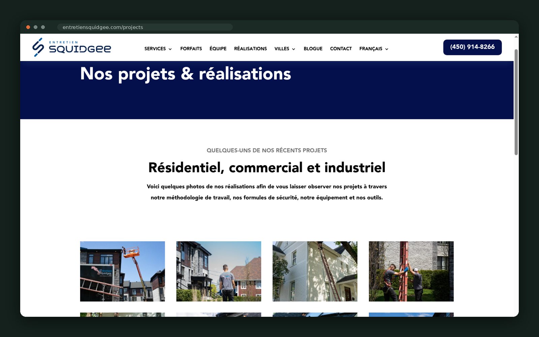
Task: Select Réalisations in the navigation
Action: 250,49
